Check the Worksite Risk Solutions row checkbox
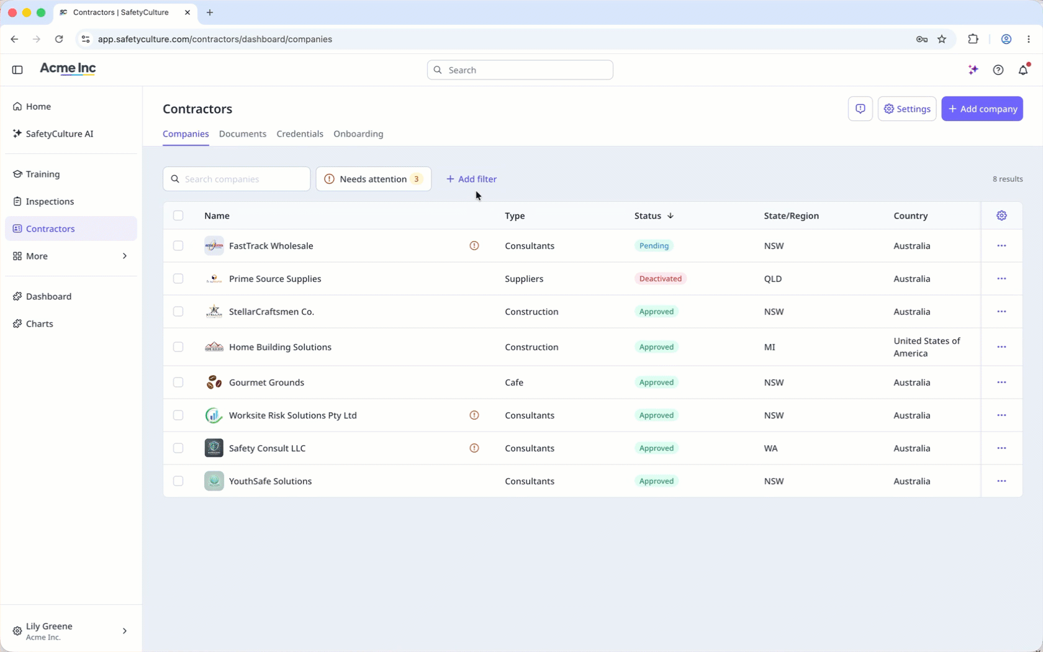 tap(178, 415)
